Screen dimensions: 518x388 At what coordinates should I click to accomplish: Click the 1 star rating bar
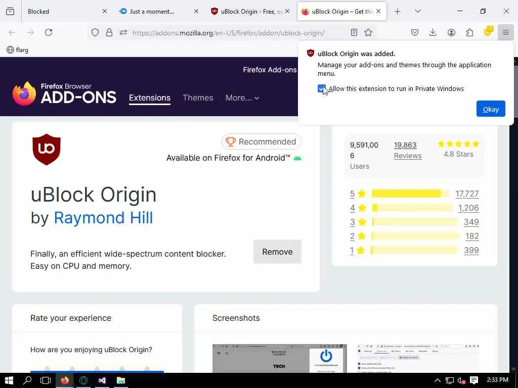coord(414,251)
